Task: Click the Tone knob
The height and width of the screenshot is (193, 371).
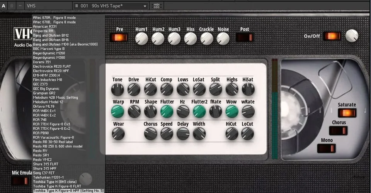Action: (117, 90)
